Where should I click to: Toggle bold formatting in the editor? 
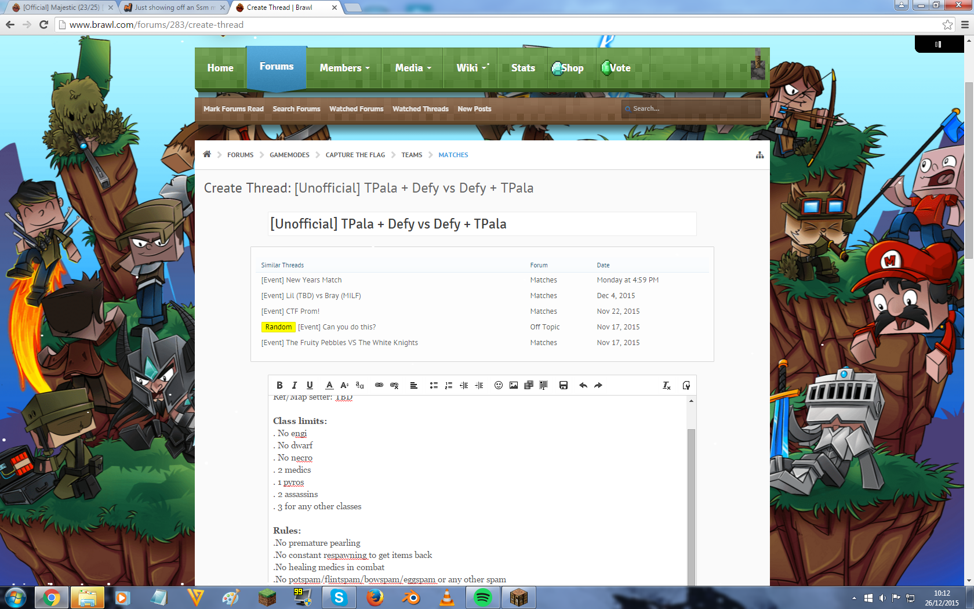[x=279, y=385]
